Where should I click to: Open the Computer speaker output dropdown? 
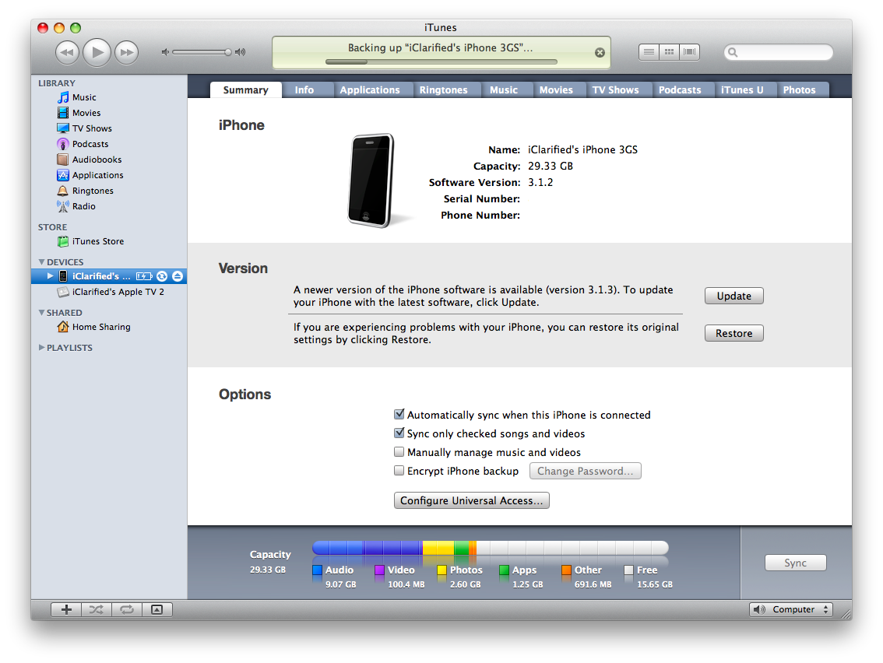click(791, 610)
